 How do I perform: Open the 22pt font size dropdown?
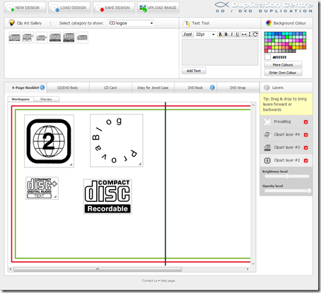pos(205,35)
